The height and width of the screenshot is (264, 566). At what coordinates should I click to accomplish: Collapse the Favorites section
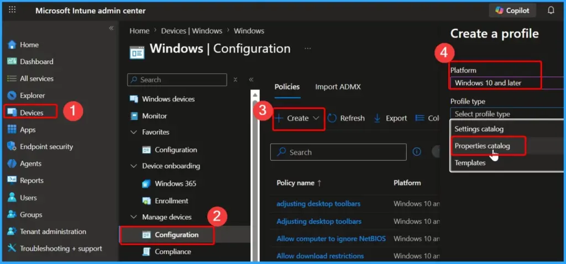pos(134,133)
